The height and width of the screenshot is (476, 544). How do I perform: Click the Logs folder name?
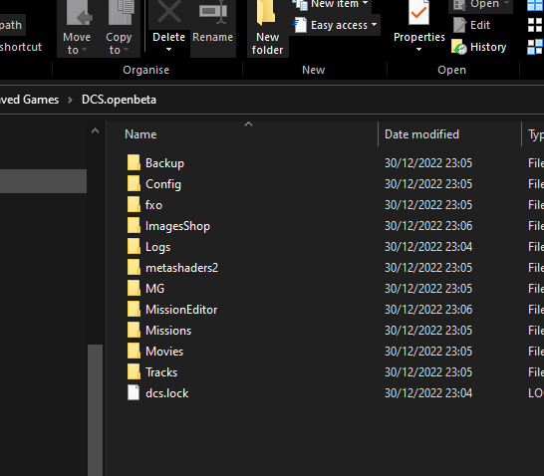point(157,247)
